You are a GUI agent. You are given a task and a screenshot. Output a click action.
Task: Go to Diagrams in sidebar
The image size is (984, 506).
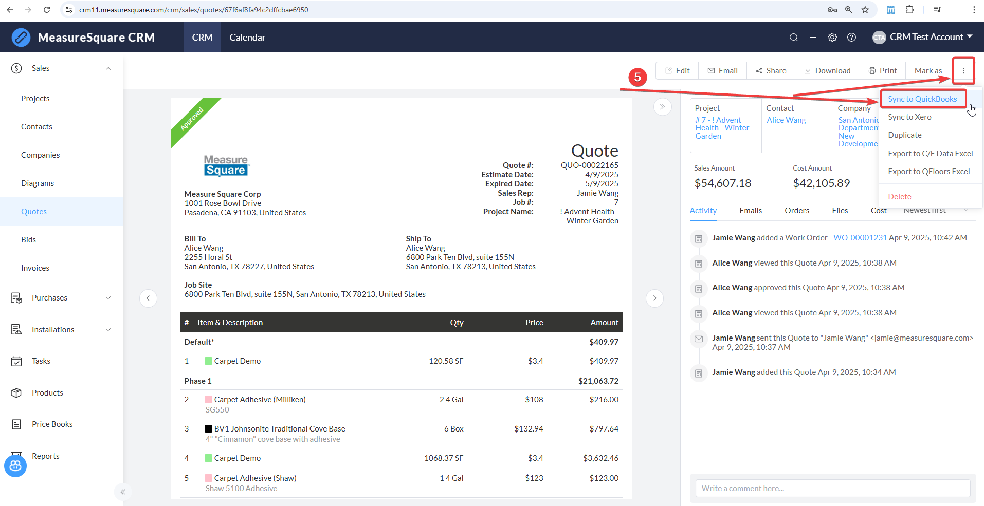click(38, 183)
